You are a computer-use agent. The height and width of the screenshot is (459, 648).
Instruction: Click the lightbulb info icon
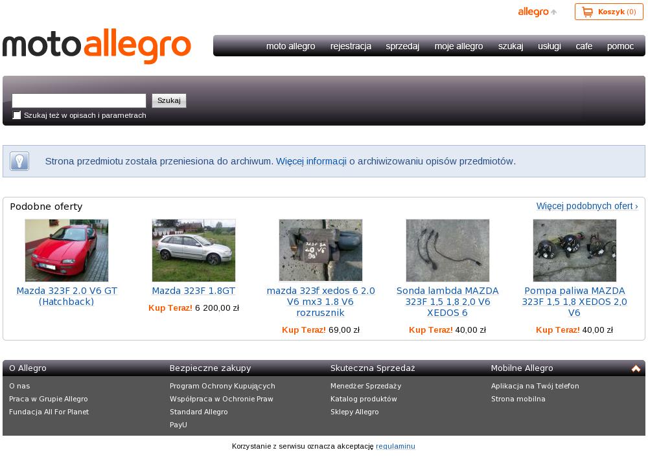pyautogui.click(x=19, y=161)
